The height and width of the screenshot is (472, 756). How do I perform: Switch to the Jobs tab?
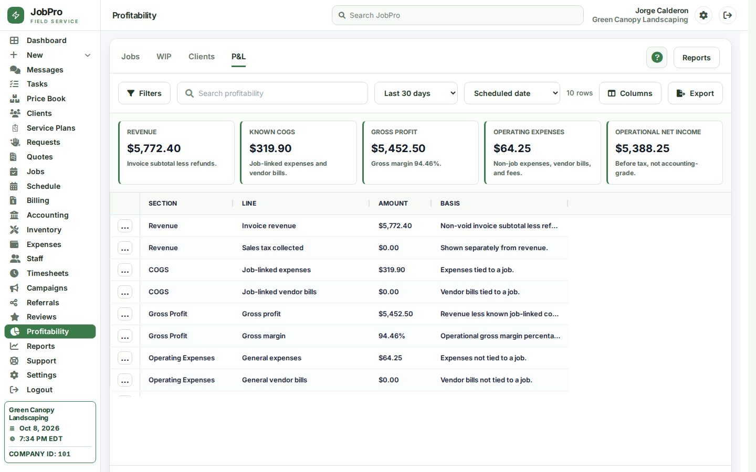coord(130,57)
